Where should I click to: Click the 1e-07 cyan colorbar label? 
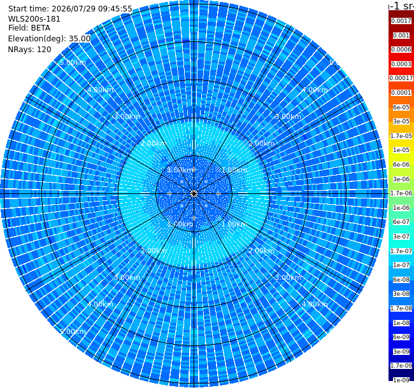[401, 265]
